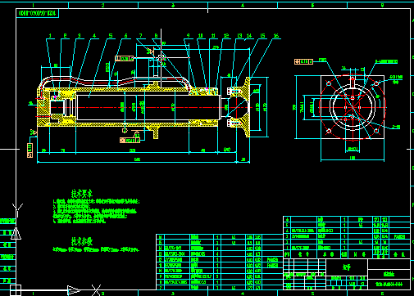Select part balloon number 9 on section view
Viewport: 414px width, 296px height.
[x=188, y=36]
